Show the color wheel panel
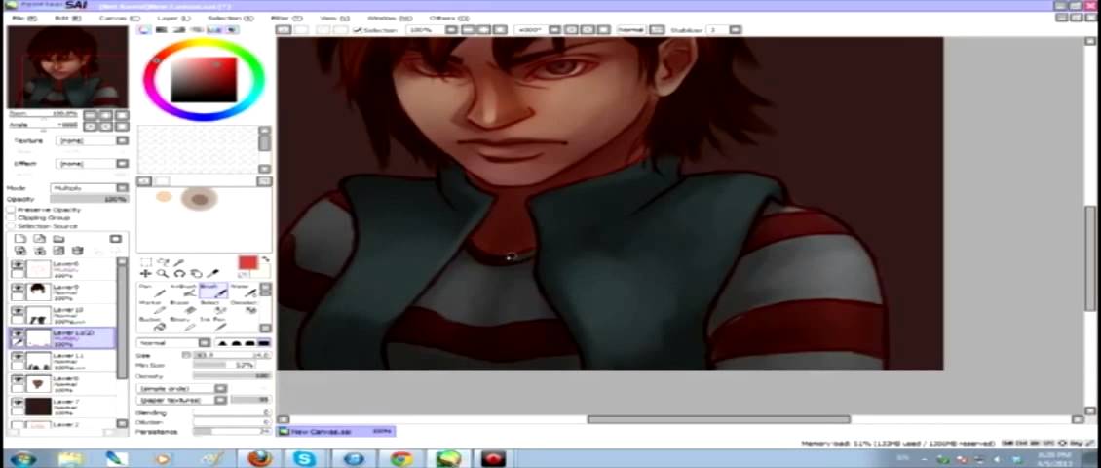Viewport: 1101px width, 468px height. pyautogui.click(x=144, y=30)
